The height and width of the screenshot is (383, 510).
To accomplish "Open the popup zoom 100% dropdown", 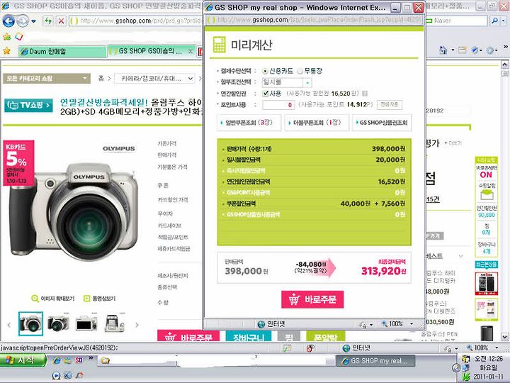I will point(412,324).
